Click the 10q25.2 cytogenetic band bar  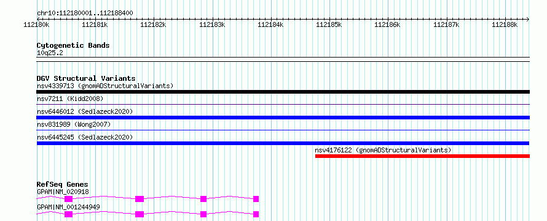click(x=283, y=59)
